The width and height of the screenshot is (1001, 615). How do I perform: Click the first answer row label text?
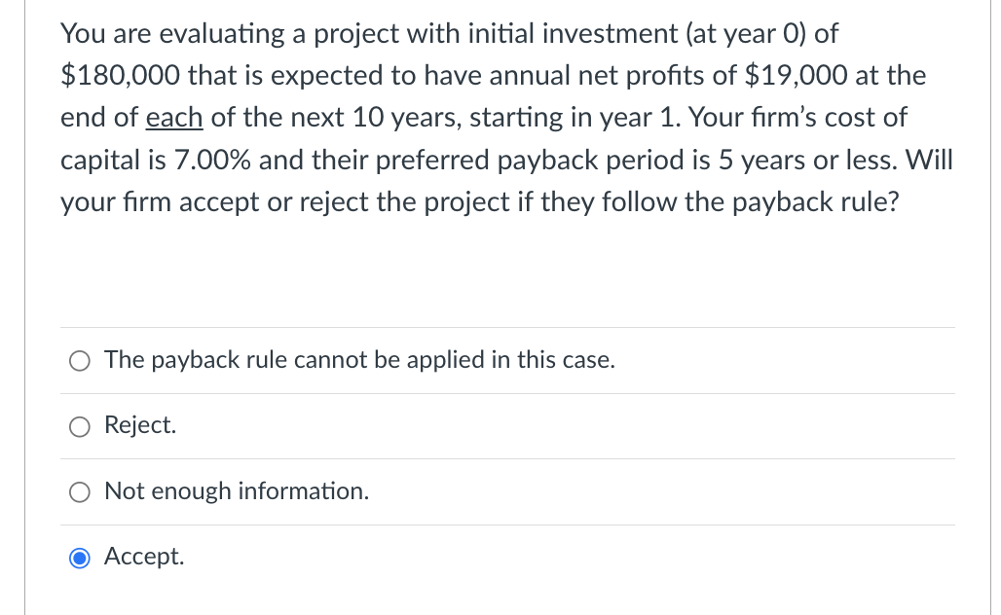tap(360, 359)
